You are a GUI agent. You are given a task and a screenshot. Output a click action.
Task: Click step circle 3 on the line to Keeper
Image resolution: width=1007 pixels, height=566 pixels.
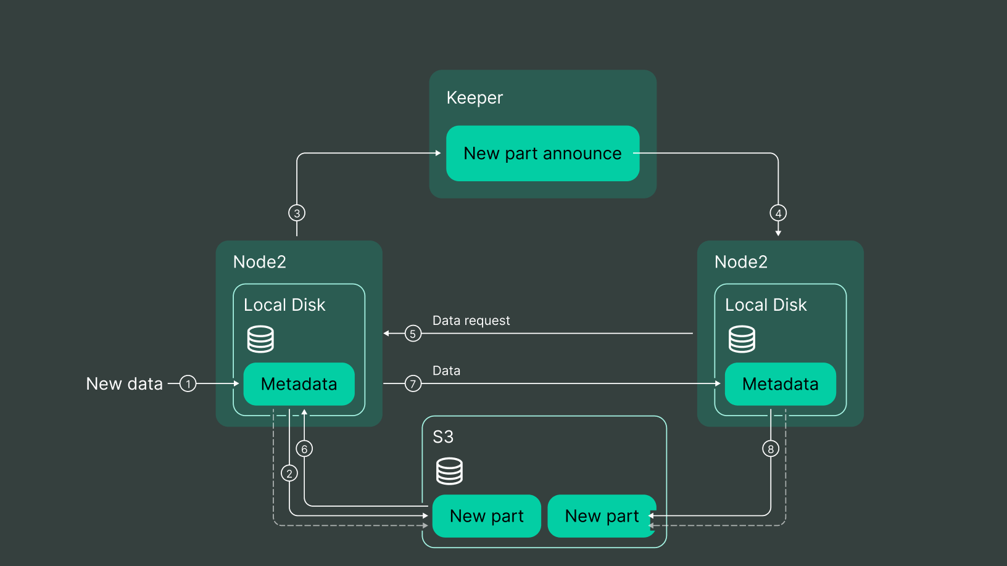coord(297,213)
